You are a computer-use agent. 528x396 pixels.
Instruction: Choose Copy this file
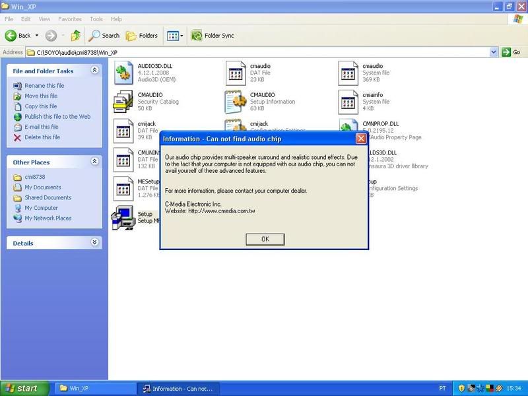pyautogui.click(x=41, y=106)
